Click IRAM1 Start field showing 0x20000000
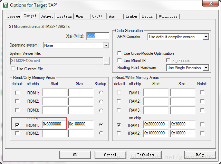This screenshot has width=221, height=164. coord(156,124)
